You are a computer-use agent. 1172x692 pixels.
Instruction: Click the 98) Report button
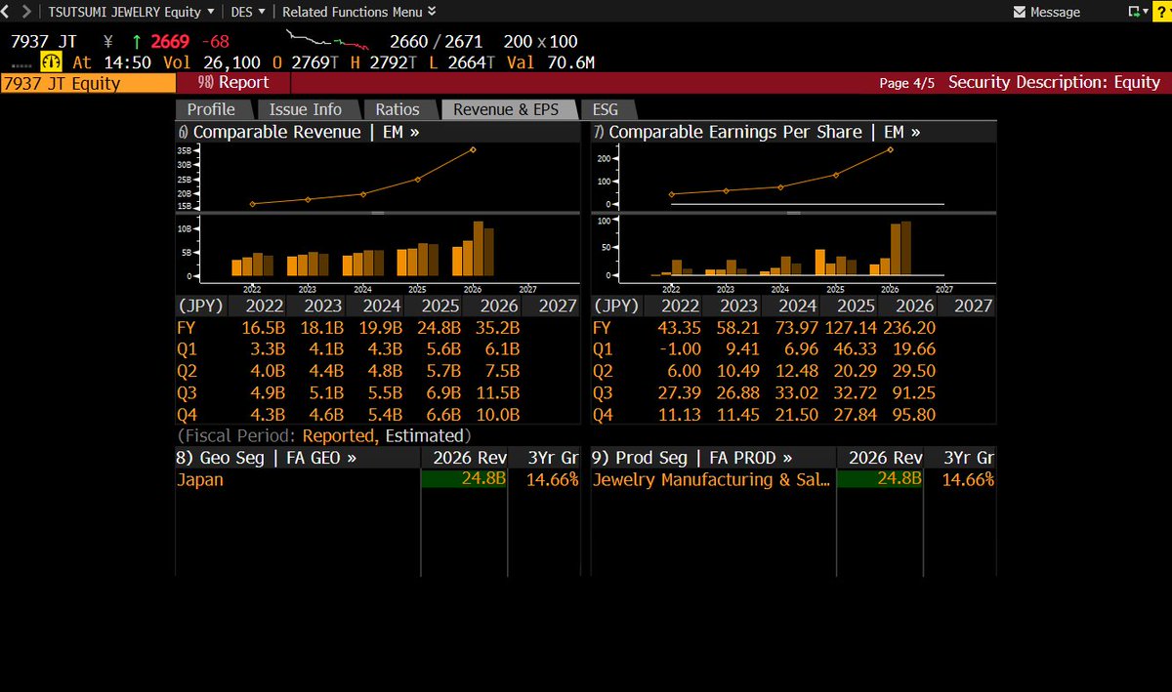pos(233,83)
